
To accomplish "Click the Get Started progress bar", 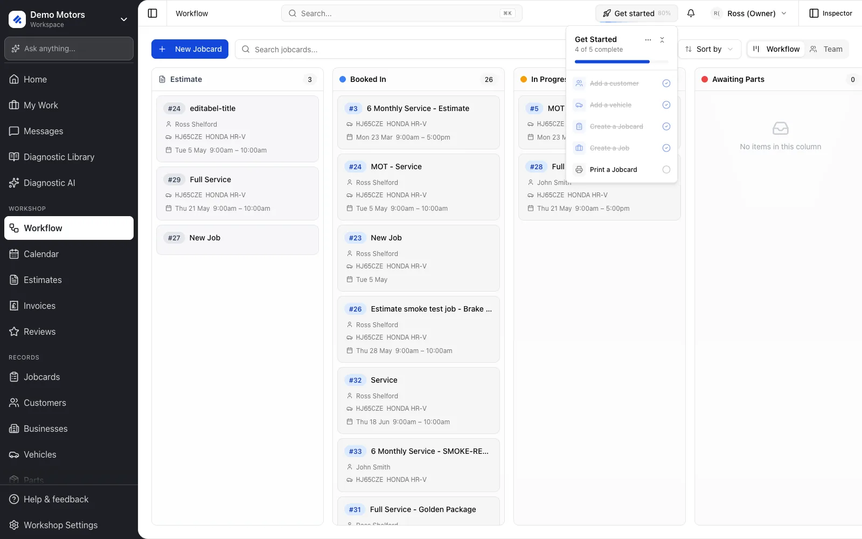I will coord(622,62).
